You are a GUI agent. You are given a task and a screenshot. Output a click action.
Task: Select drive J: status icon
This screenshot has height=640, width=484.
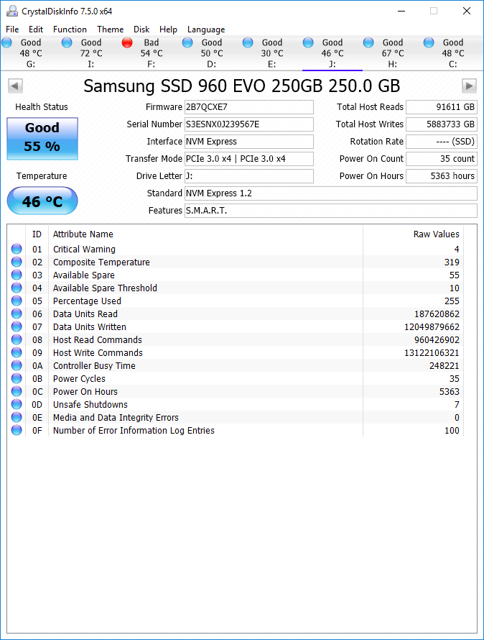[308, 42]
